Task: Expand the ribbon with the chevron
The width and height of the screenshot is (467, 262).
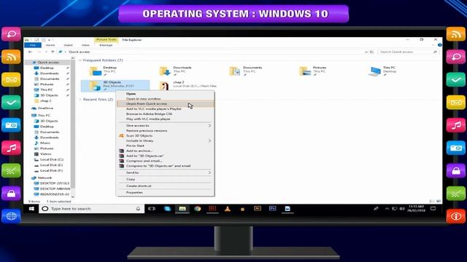Action: tap(433, 45)
